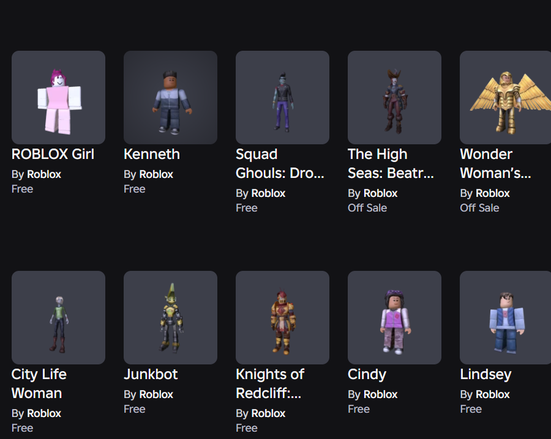The width and height of the screenshot is (551, 439).
Task: Visit Roblox creator link under Cindy
Action: [380, 394]
